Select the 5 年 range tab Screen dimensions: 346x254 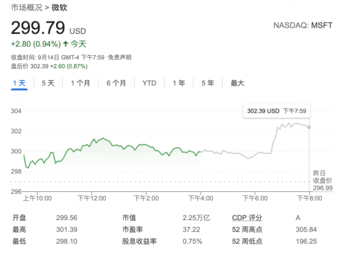(x=208, y=83)
